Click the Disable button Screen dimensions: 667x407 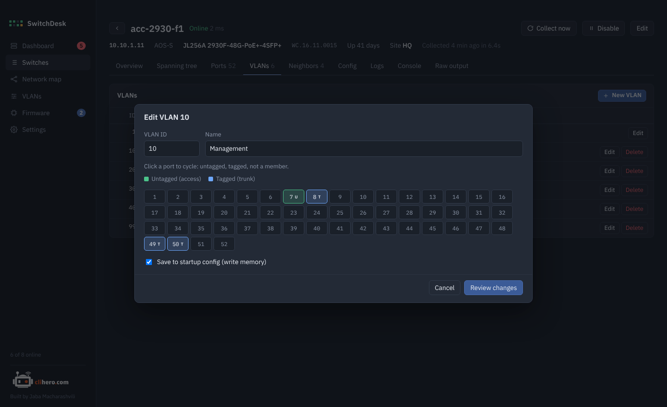604,28
